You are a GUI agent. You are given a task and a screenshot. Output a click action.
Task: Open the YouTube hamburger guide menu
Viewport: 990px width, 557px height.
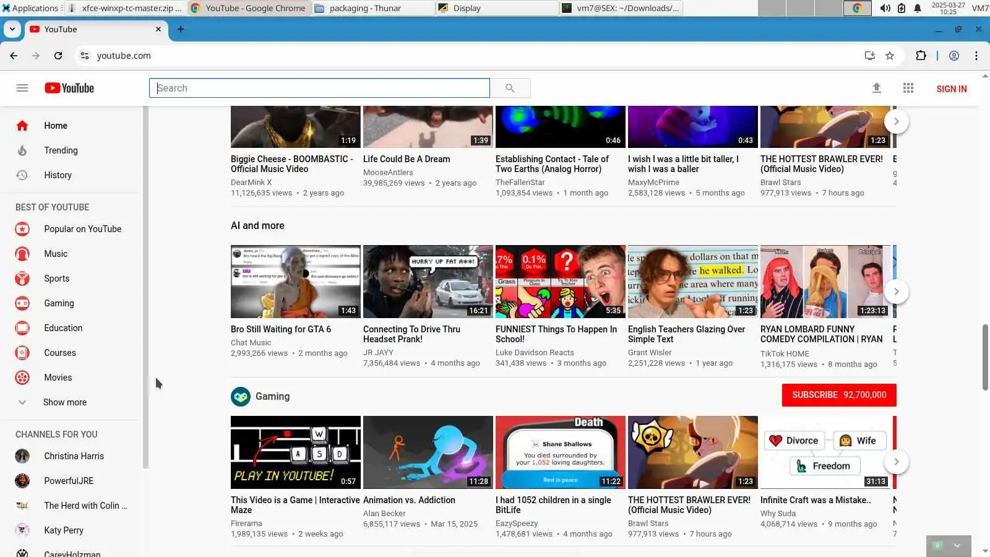click(22, 88)
